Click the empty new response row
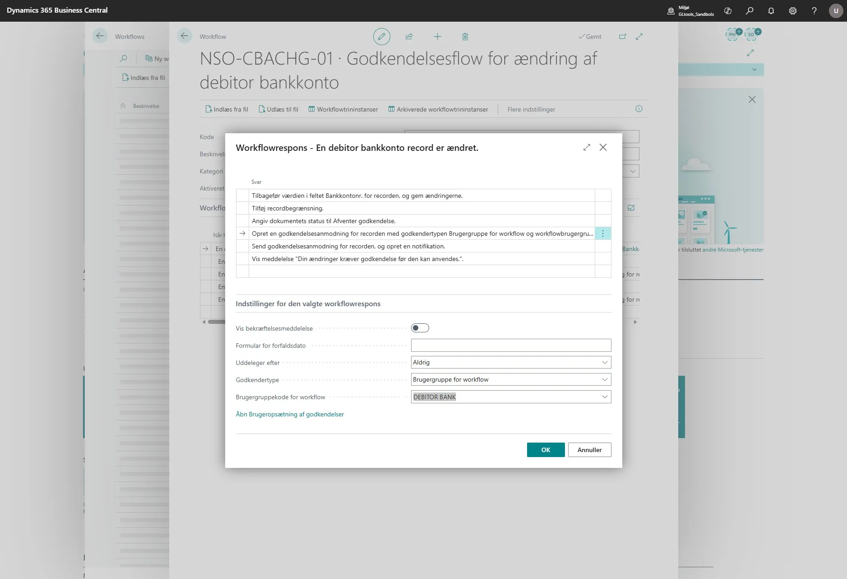The height and width of the screenshot is (579, 847). 421,271
